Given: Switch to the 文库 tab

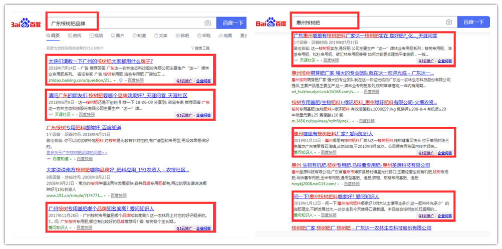Looking at the screenshot, I should pyautogui.click(x=161, y=36).
